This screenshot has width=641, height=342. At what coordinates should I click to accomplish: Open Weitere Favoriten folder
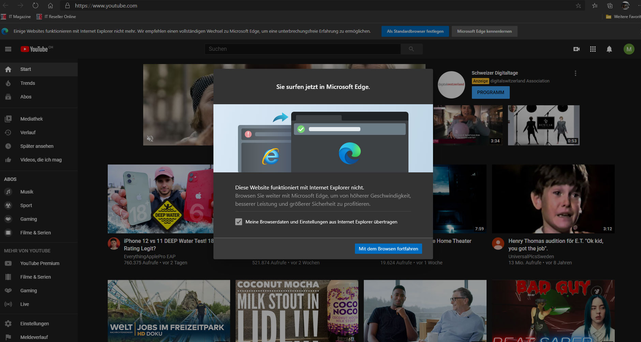pyautogui.click(x=623, y=17)
